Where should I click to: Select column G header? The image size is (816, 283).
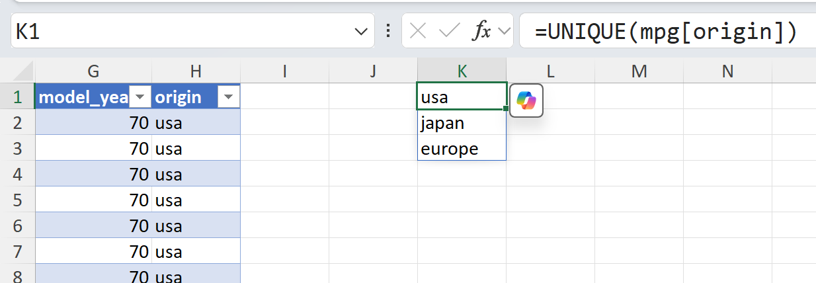pos(93,71)
